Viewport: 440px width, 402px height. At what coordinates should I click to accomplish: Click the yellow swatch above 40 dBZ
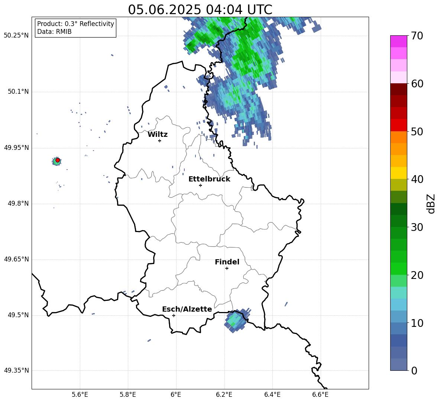399,173
